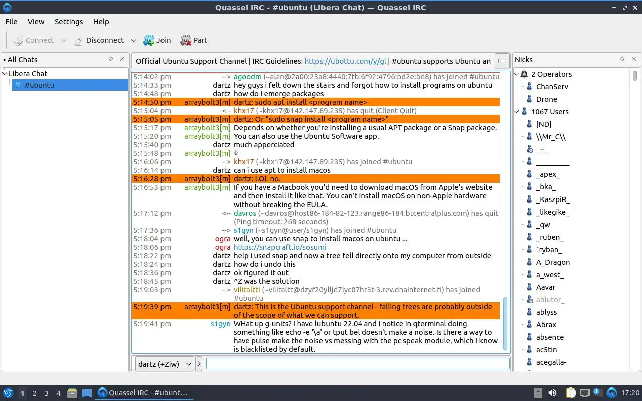The width and height of the screenshot is (642, 401).
Task: Click the volume speaker icon in system tray
Action: pyautogui.click(x=552, y=393)
